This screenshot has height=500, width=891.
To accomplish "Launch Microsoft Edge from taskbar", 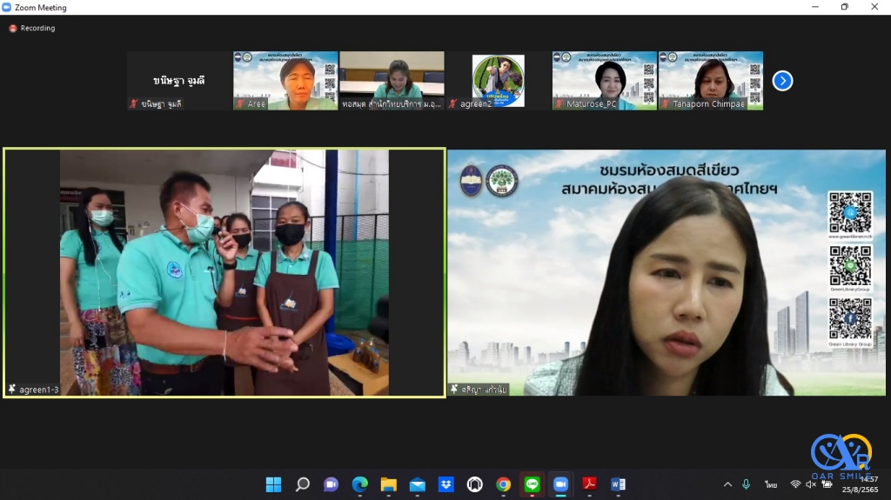I will 359,484.
